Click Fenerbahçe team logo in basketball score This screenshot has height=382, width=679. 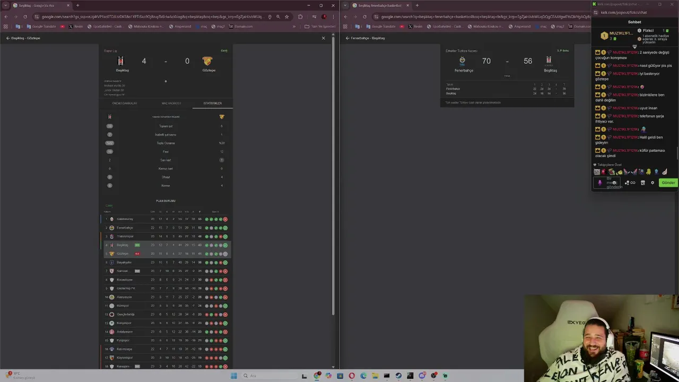[x=462, y=61]
